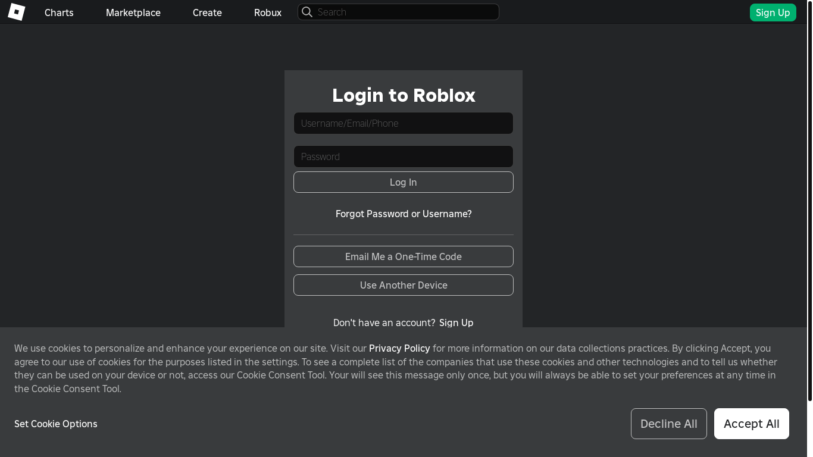This screenshot has height=457, width=813.
Task: Open the Charts nav item
Action: [59, 12]
